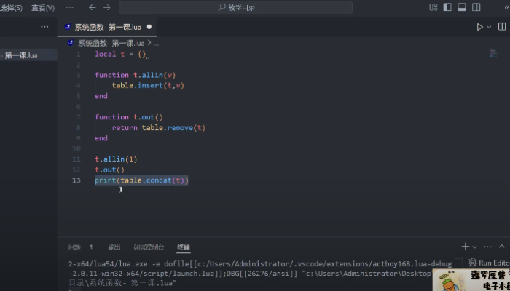The image size is (510, 291).
Task: Open the run options dropdown arrow
Action: pos(489,27)
